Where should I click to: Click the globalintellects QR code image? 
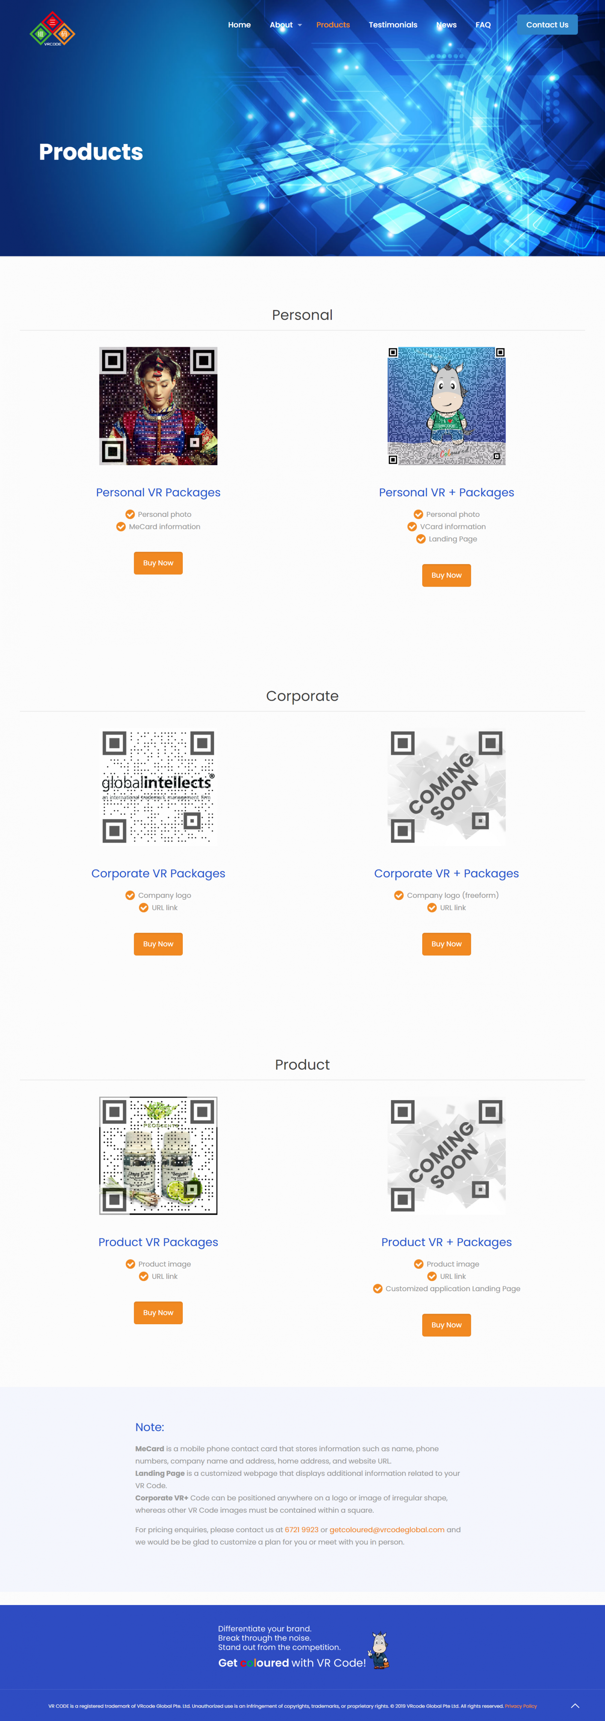tap(158, 786)
